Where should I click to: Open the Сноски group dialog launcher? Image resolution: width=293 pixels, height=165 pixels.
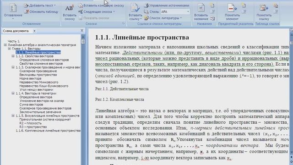124,23
